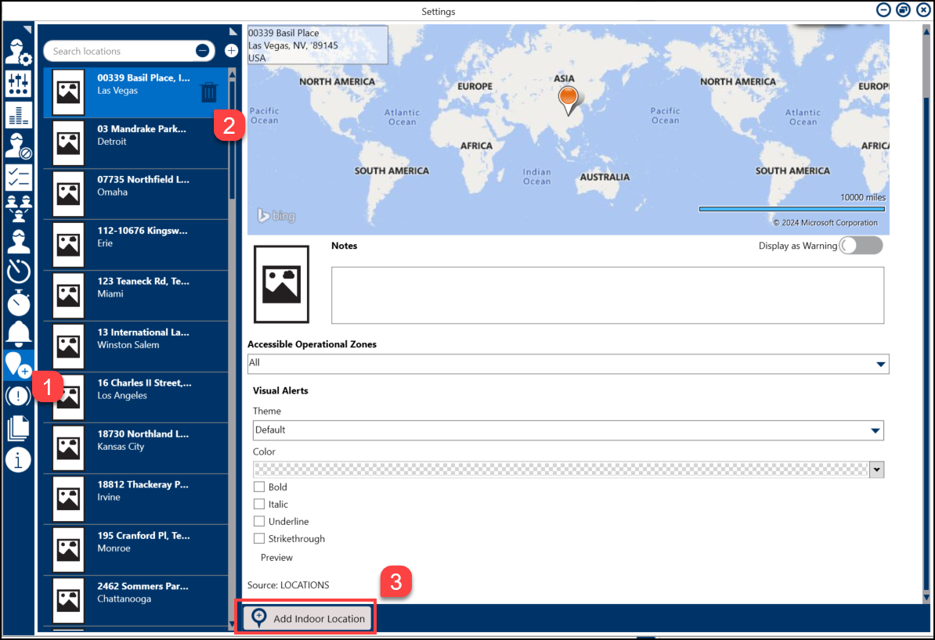This screenshot has height=640, width=935.
Task: Clear the search locations field
Action: tap(202, 51)
